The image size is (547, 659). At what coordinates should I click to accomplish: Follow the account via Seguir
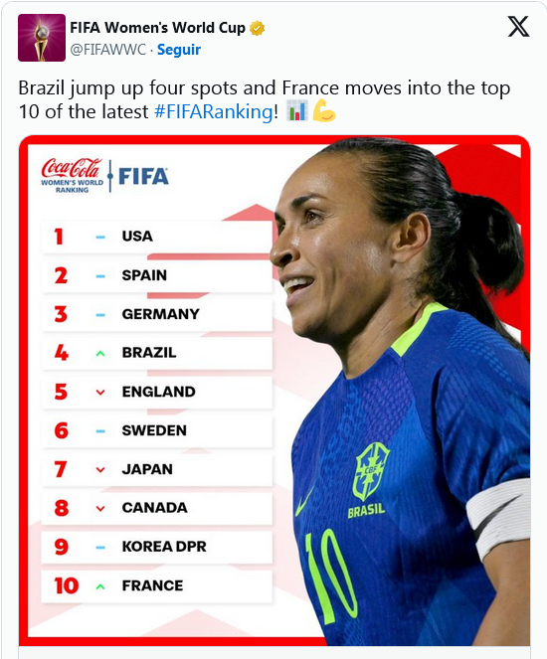pos(179,50)
